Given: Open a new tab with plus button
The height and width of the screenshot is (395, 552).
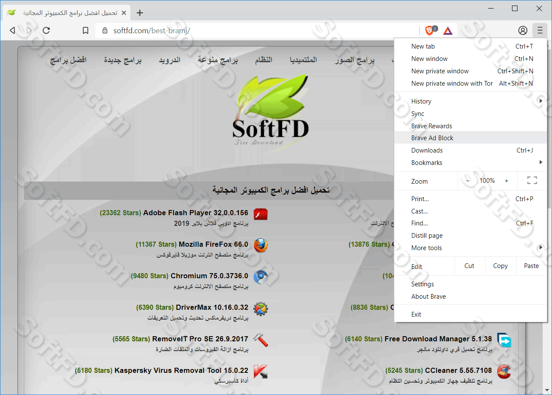Looking at the screenshot, I should click(x=140, y=13).
